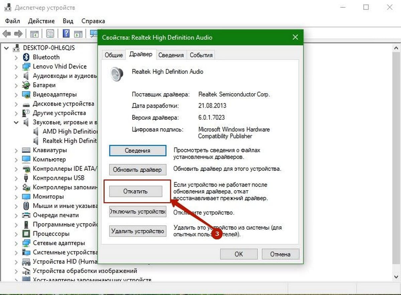401x295 pixels.
Task: Click the DESKTOP-0HL6QJS computer icon
Action: click(16, 48)
